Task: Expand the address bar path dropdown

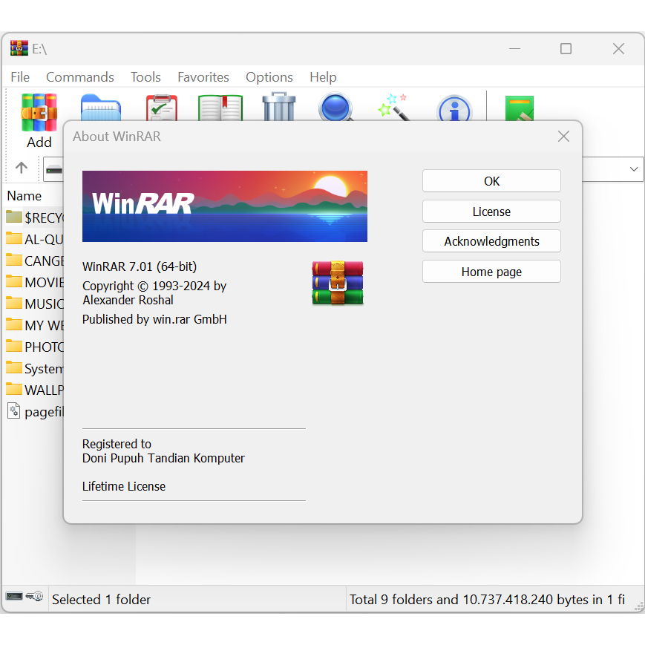Action: tap(633, 169)
